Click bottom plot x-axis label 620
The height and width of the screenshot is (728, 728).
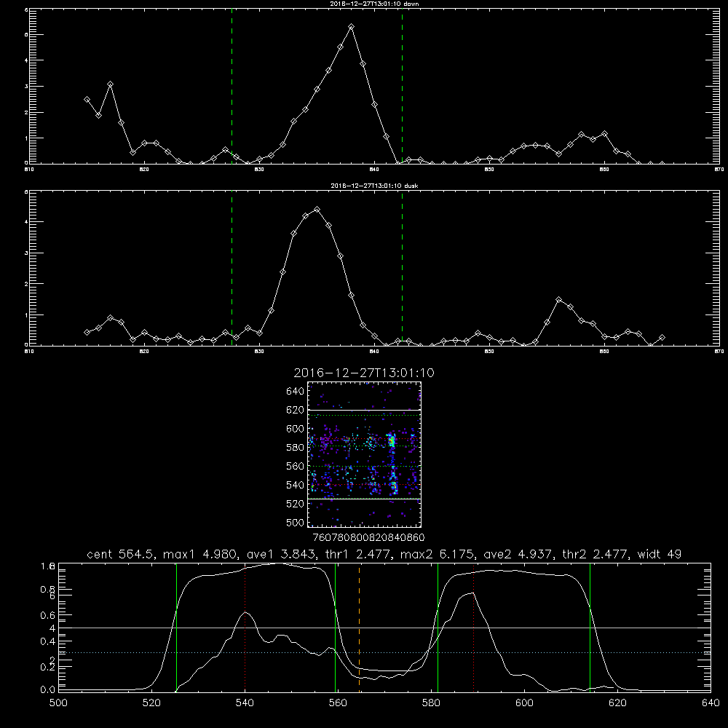[x=617, y=703]
